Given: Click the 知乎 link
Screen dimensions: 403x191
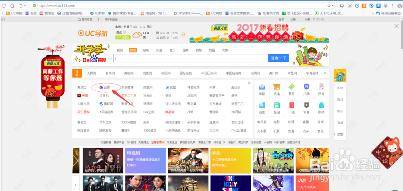Looking at the screenshot, I should [x=146, y=122].
